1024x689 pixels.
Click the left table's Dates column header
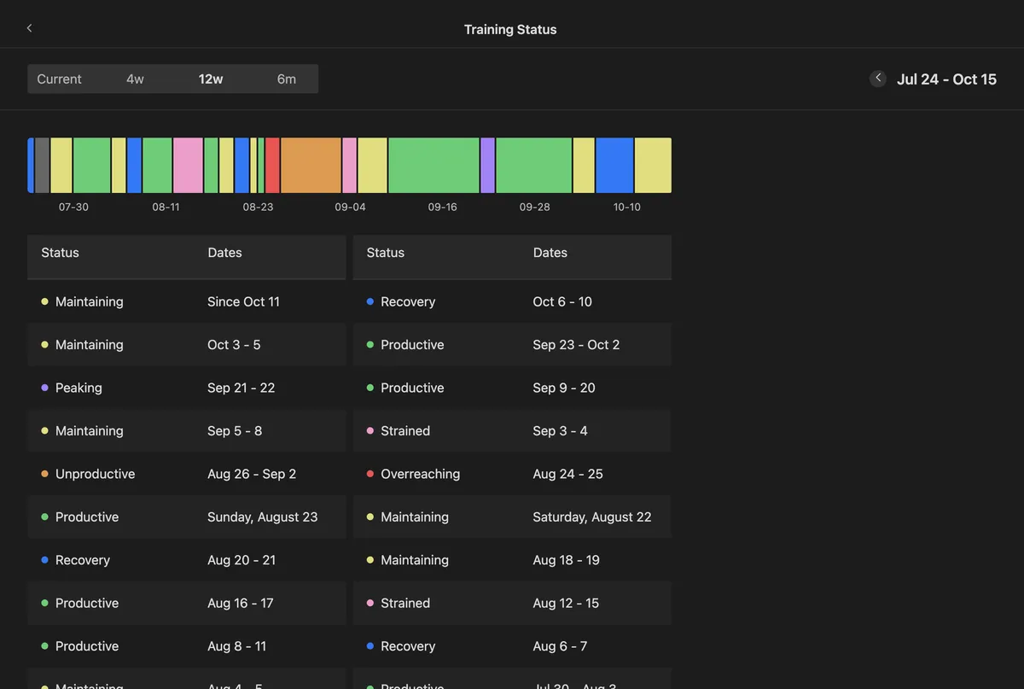224,253
